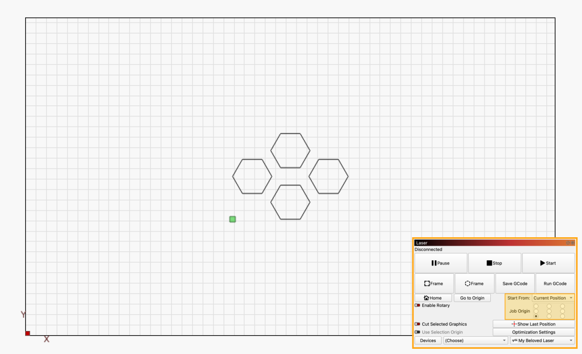Click the Stop laser job button
This screenshot has height=354, width=582.
[x=494, y=263]
